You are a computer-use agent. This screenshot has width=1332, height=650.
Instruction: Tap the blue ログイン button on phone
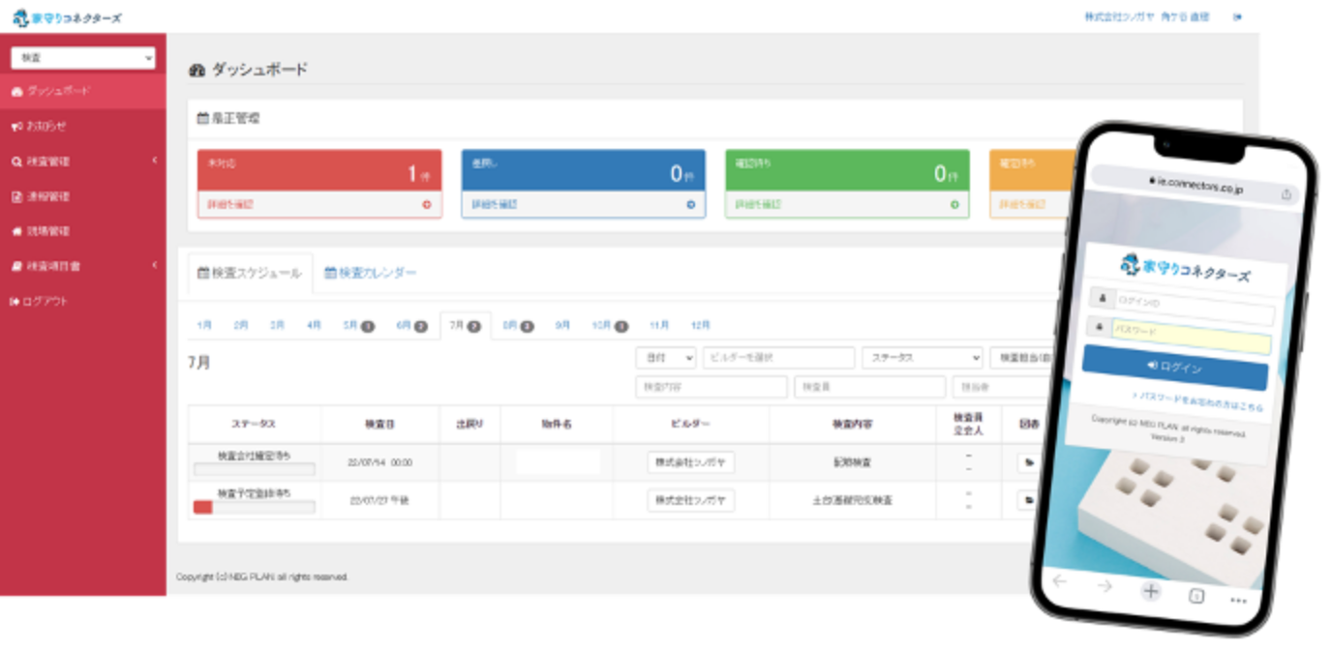pyautogui.click(x=1174, y=369)
